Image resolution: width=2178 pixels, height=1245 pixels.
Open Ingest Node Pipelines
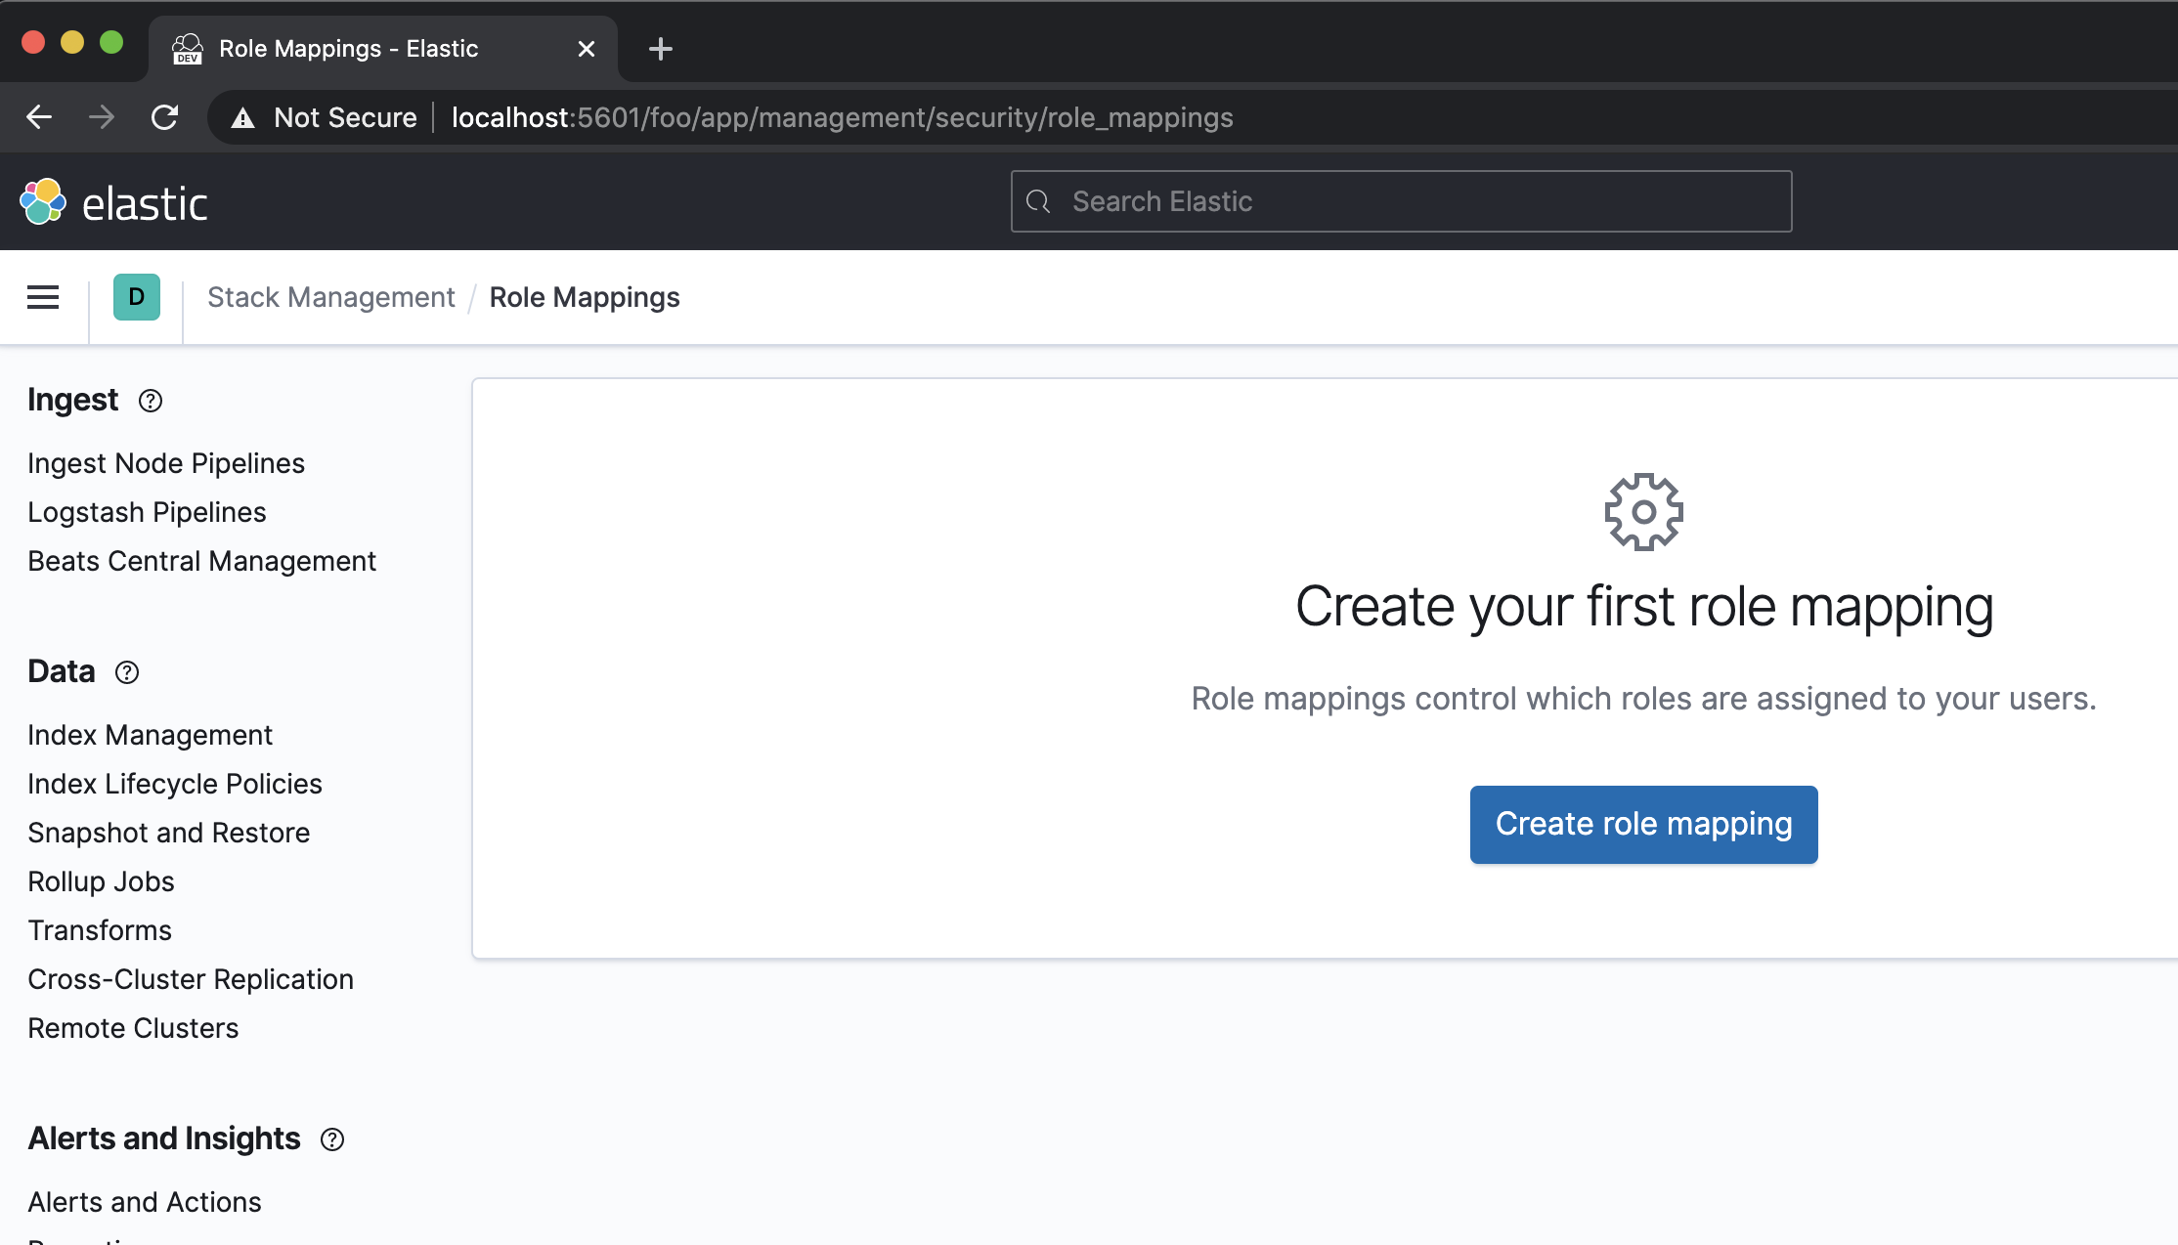click(x=166, y=463)
